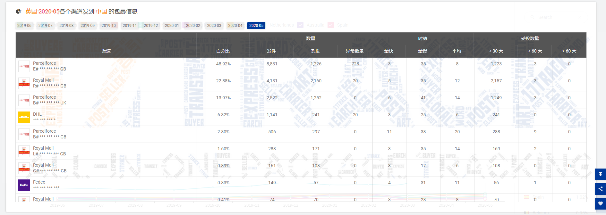Open the 2019-11 month tab

click(x=130, y=26)
